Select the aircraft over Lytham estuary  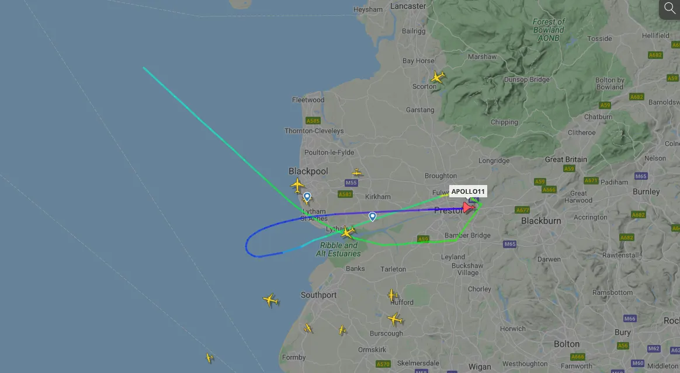pos(348,232)
